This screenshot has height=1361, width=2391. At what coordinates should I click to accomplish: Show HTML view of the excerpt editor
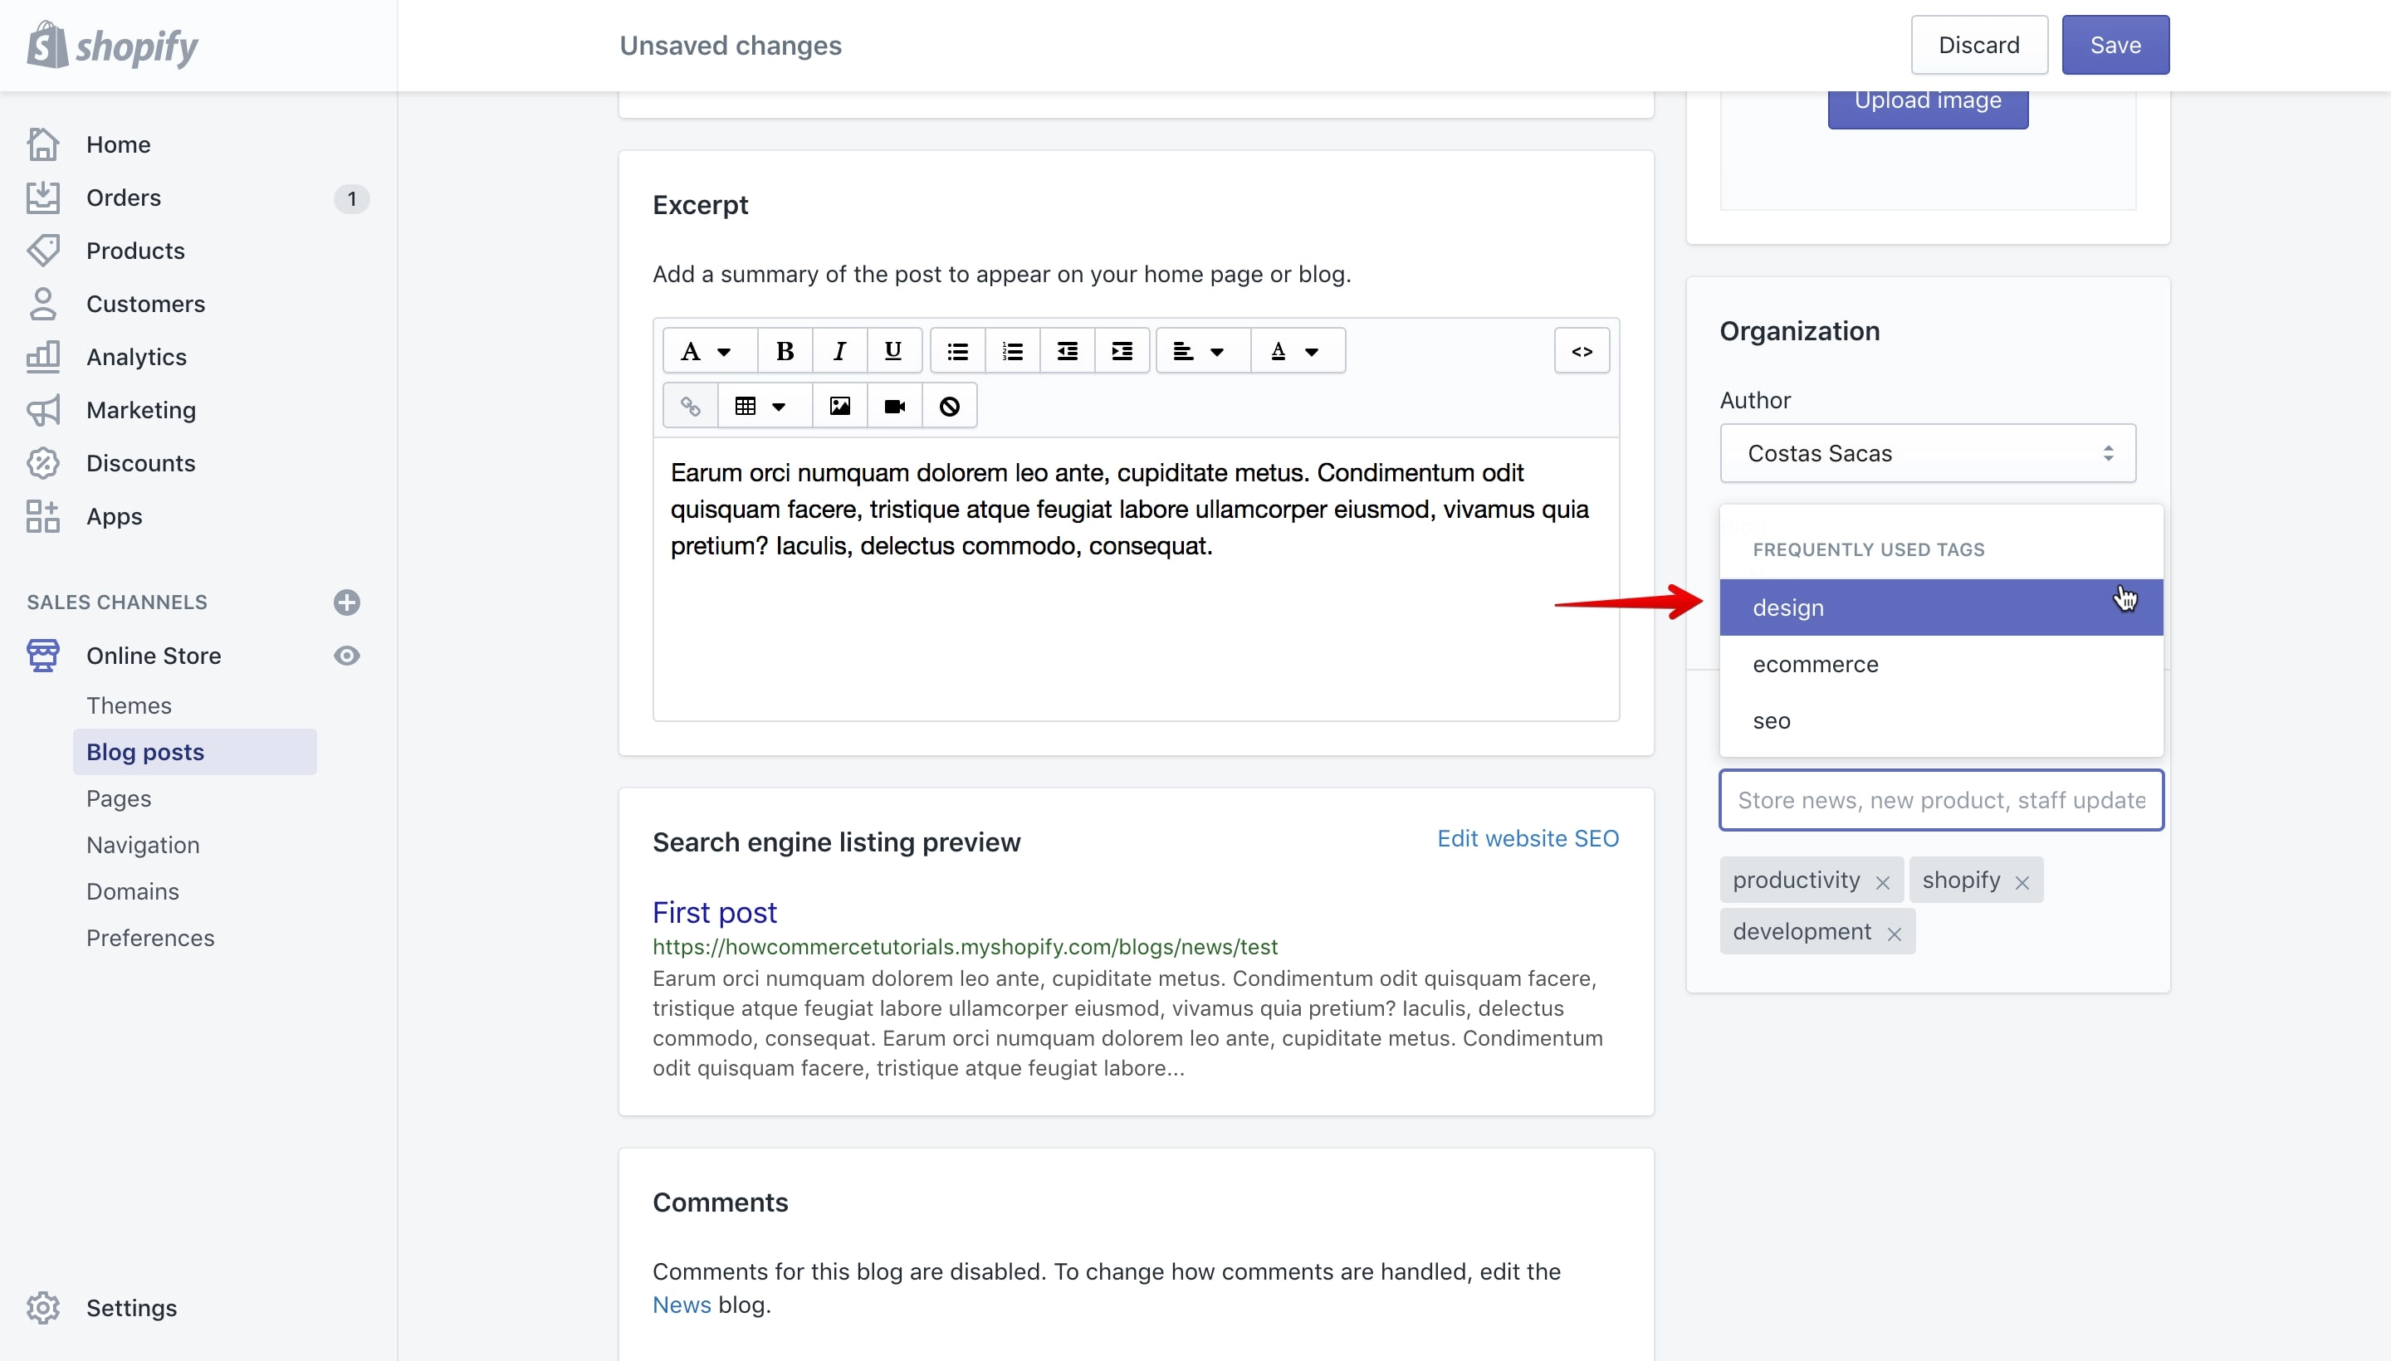tap(1582, 352)
